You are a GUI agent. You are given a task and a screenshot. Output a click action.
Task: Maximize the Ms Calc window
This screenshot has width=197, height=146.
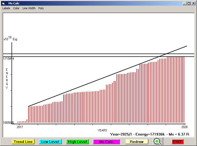[189, 3]
